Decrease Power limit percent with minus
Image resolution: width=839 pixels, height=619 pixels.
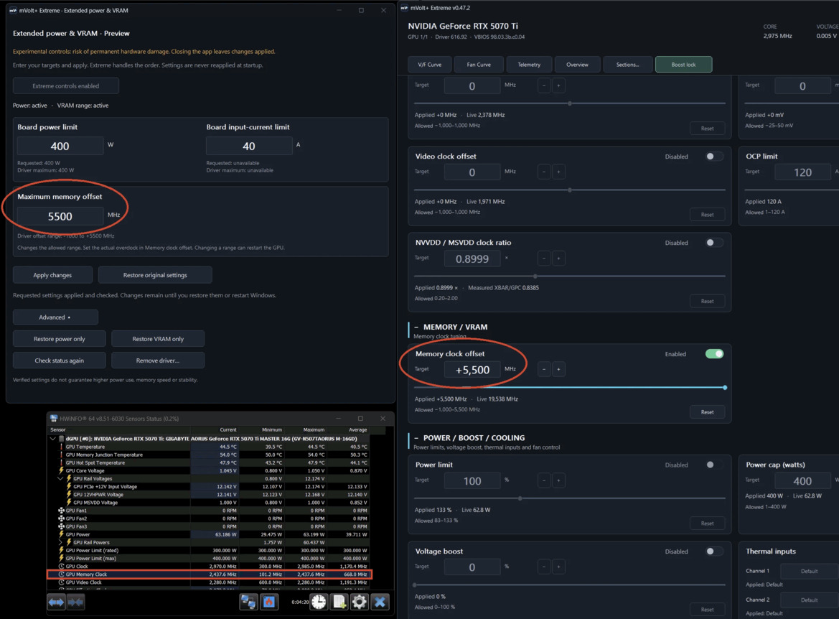point(544,480)
